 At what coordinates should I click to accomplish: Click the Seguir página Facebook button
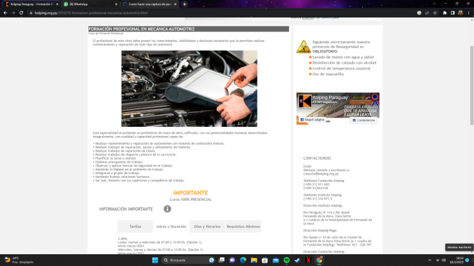pyautogui.click(x=312, y=120)
